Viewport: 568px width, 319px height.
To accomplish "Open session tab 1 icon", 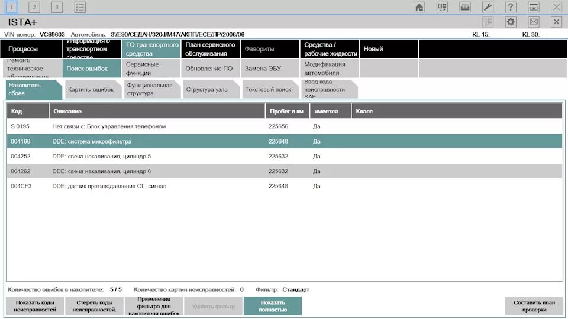I will tap(11, 7).
